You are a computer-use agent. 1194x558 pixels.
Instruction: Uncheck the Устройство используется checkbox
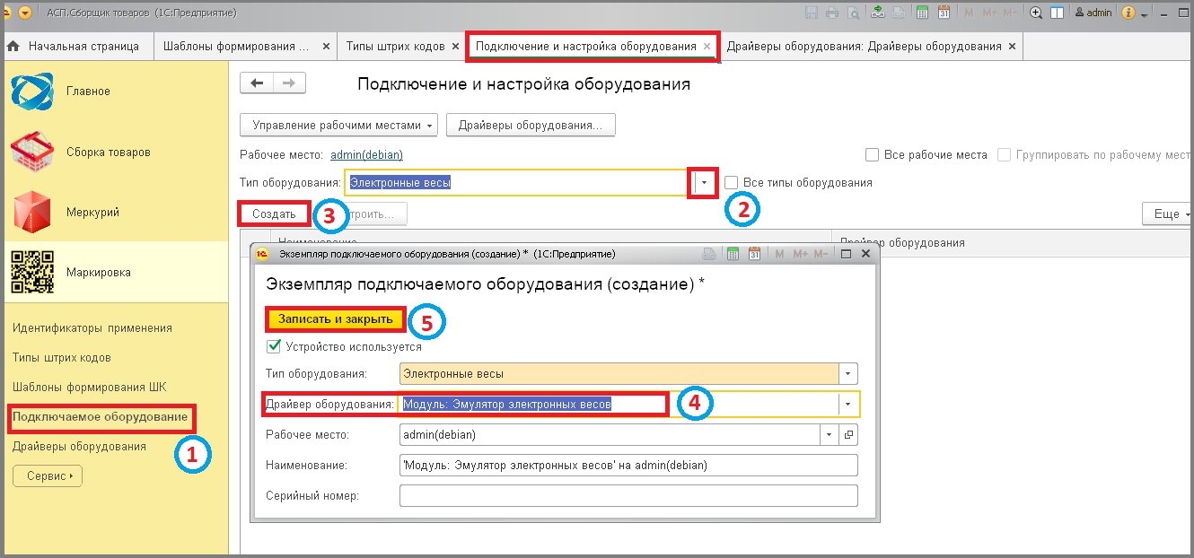click(274, 346)
